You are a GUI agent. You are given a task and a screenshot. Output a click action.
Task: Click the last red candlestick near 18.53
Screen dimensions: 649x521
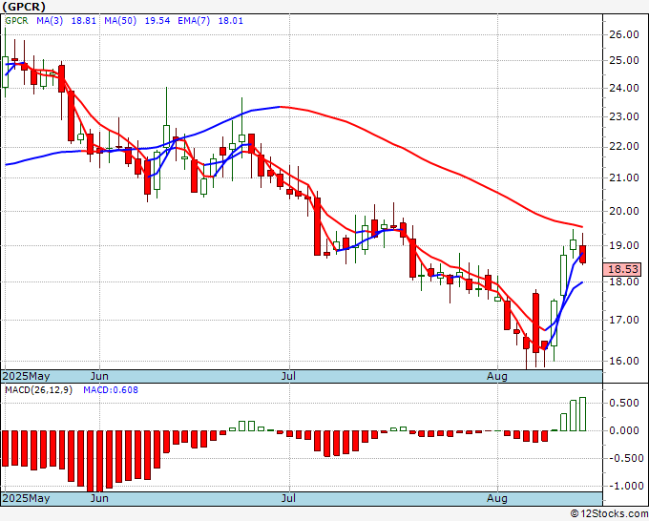click(x=582, y=254)
